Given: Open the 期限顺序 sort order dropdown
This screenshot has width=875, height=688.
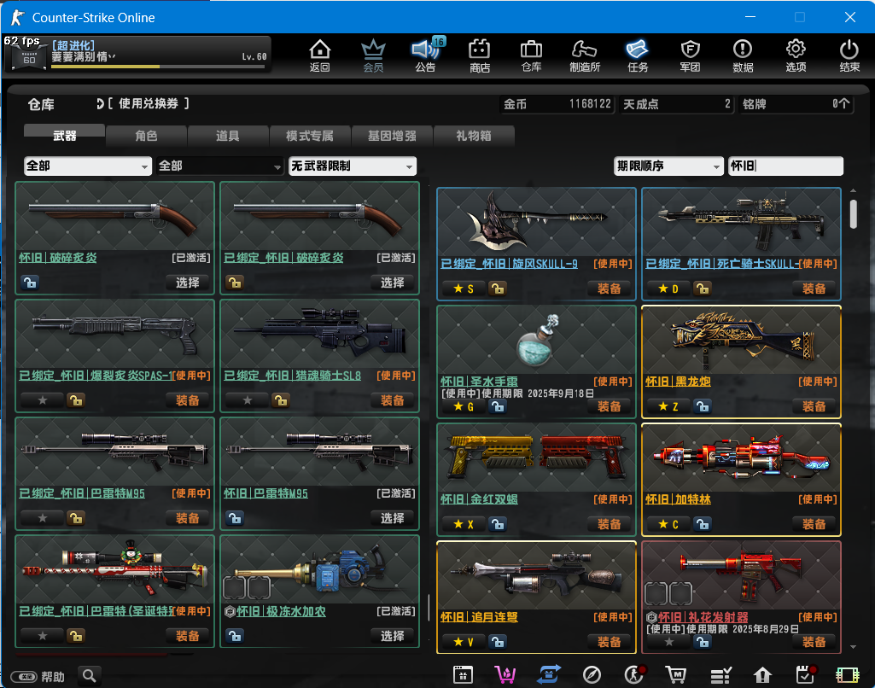Looking at the screenshot, I should (668, 166).
